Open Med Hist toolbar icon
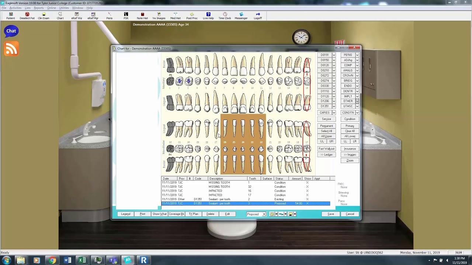 tap(176, 16)
